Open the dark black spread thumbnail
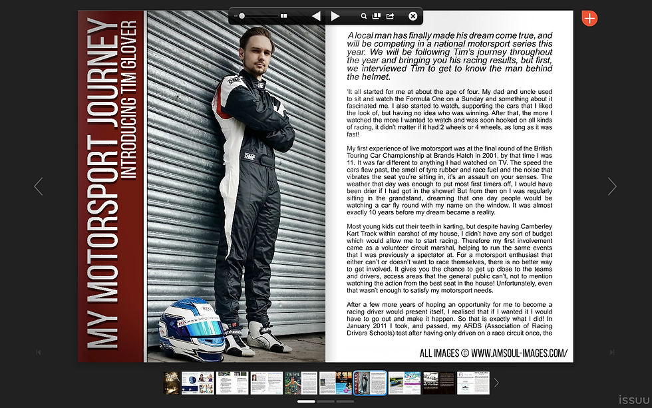 [x=439, y=383]
